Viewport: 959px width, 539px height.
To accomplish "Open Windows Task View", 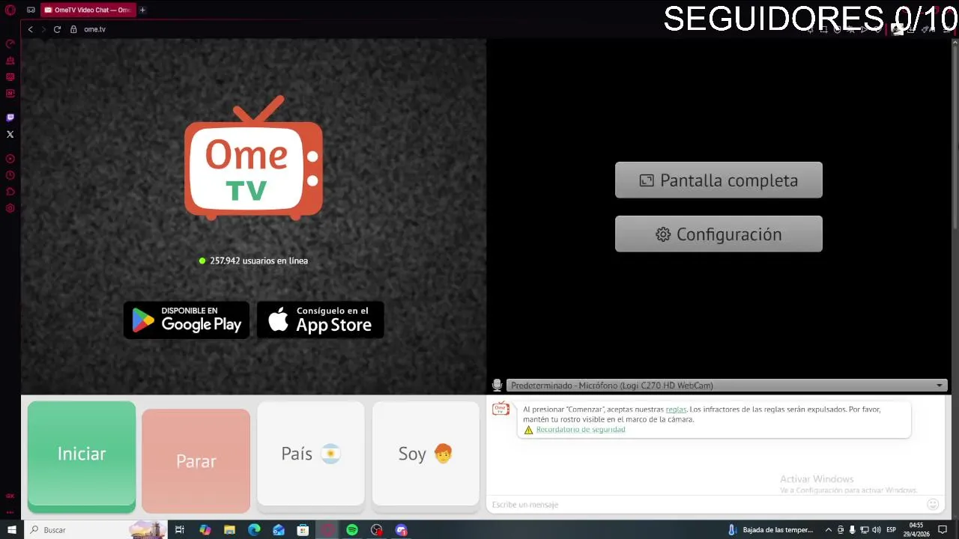I will click(180, 530).
